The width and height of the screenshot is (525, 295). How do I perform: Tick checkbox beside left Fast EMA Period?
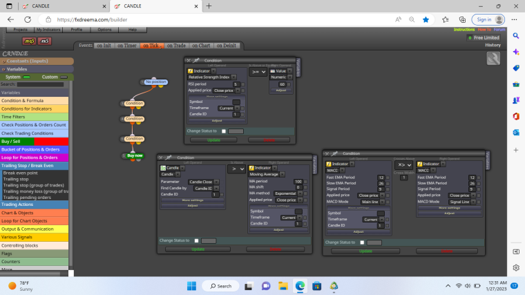[x=388, y=178]
